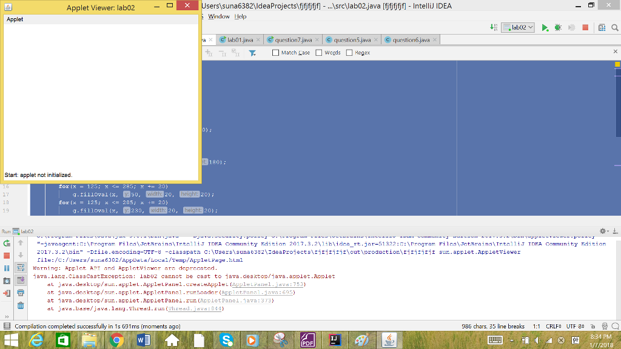This screenshot has height=349, width=621.
Task: Enable the Match Case checkbox
Action: pyautogui.click(x=276, y=53)
